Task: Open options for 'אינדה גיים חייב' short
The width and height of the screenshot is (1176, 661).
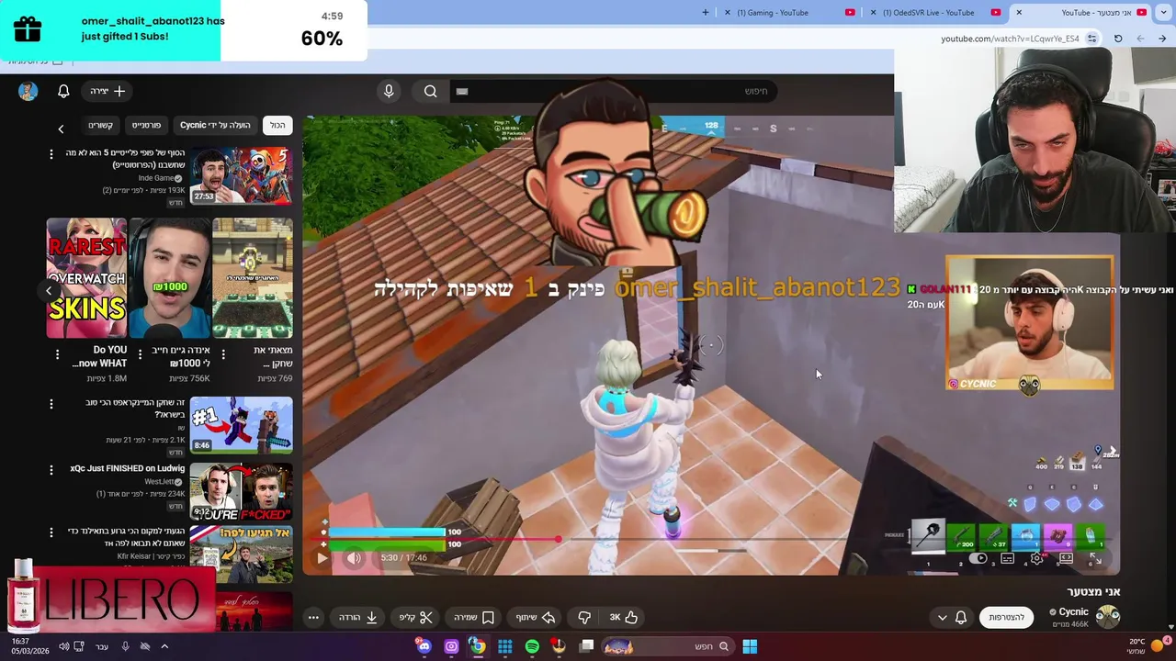Action: 140,354
